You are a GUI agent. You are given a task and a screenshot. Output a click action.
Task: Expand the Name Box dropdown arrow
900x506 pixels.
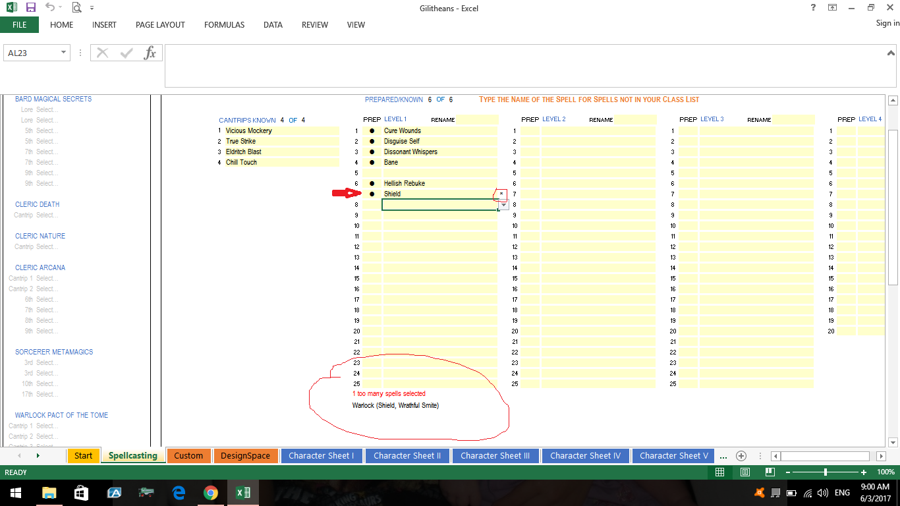(64, 53)
